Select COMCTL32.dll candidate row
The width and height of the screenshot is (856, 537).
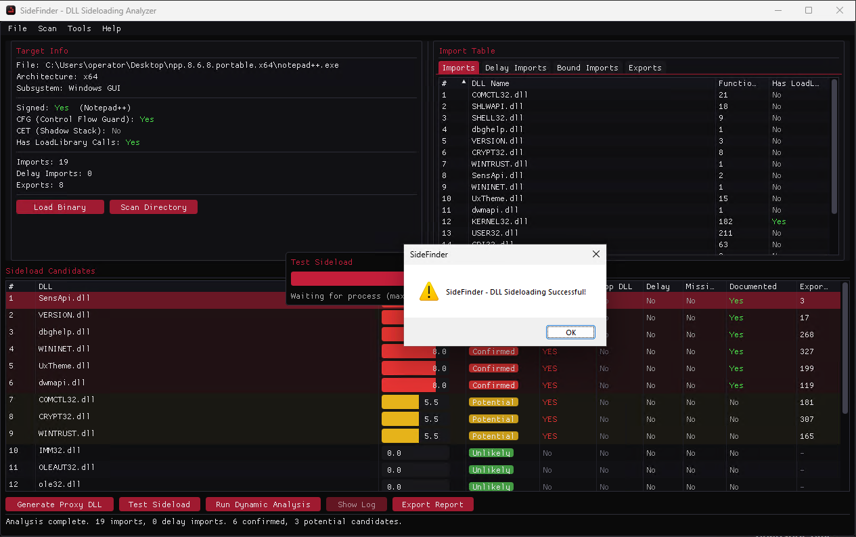pyautogui.click(x=423, y=402)
